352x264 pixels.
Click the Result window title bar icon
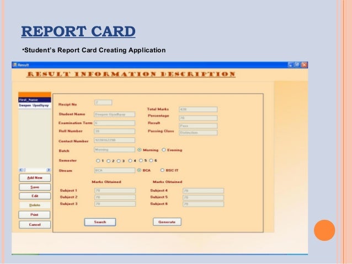[x=15, y=65]
